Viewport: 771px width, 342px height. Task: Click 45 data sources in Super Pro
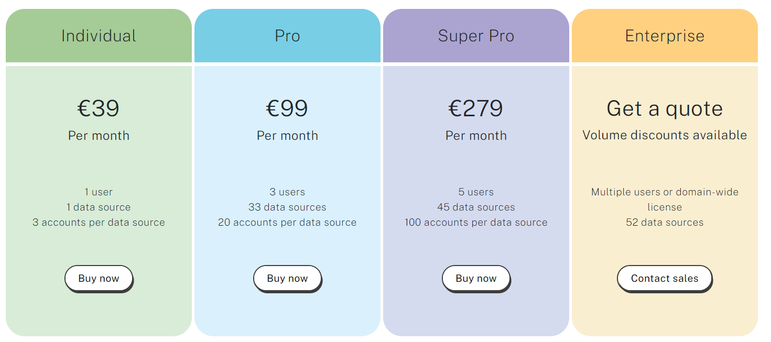point(476,207)
